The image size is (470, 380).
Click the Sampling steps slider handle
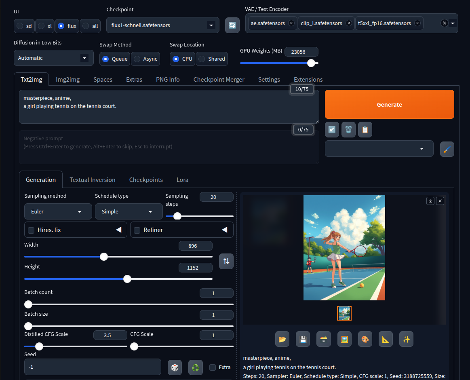[177, 216]
